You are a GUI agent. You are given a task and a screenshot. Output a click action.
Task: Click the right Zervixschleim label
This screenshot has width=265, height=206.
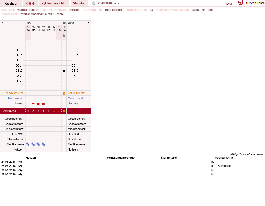point(76,93)
